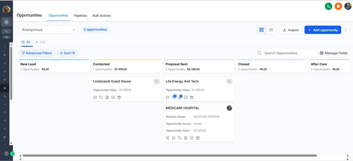This screenshot has width=353, height=161.
Task: Open notes icon on Lindazandi Guest House card
Action: [x=107, y=97]
